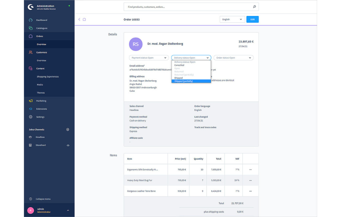Screen dimensions: 341x217
Task: Expand the admin user menu chevron
Action: 68,210
